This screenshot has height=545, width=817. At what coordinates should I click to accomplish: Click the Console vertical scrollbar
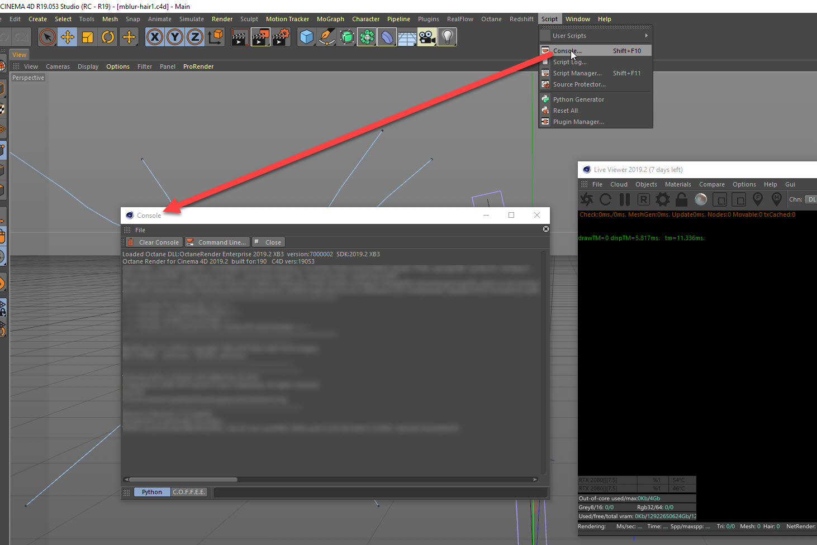click(x=544, y=362)
